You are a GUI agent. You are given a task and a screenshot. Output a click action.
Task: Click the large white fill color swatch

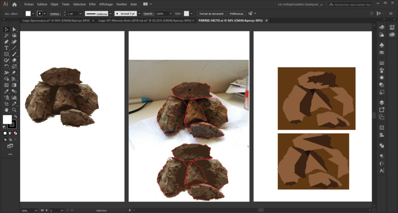[x=7, y=119]
